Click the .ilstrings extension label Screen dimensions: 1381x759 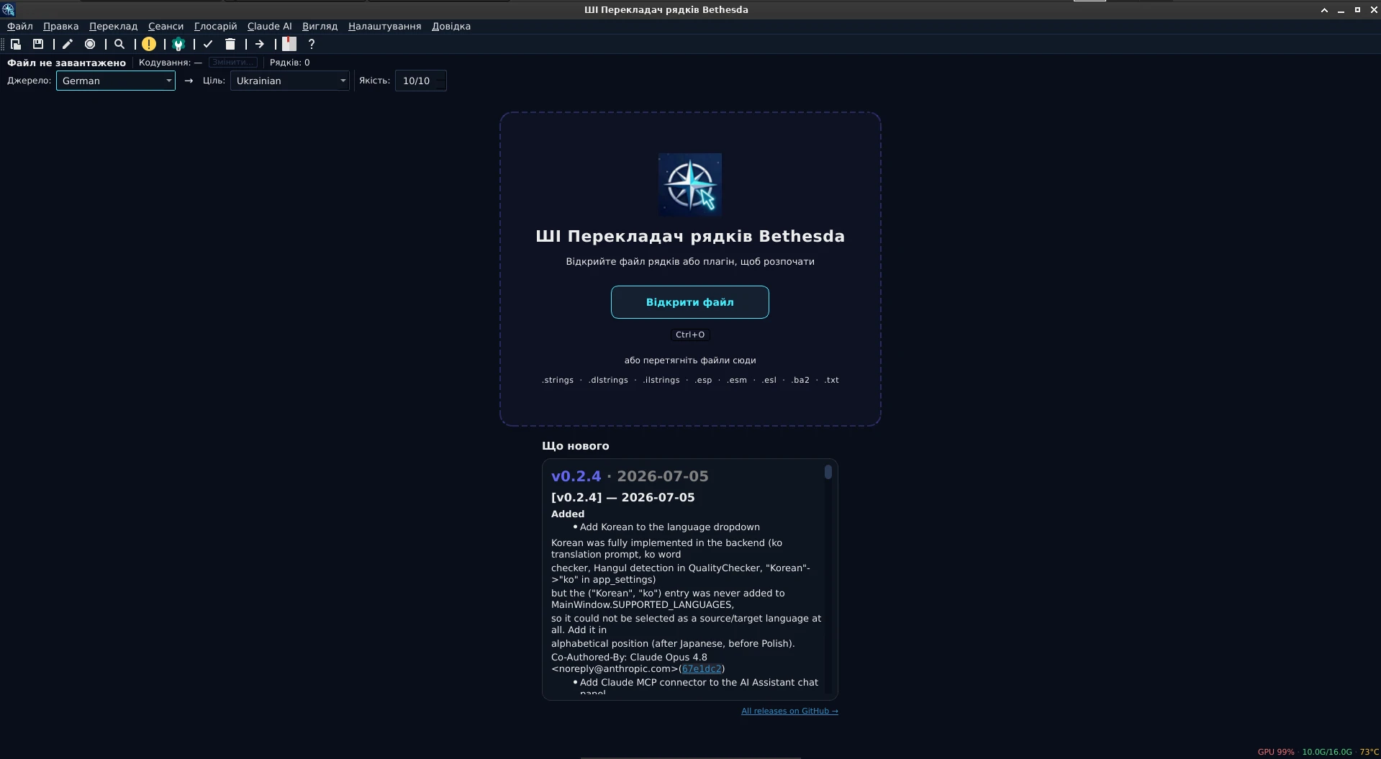pyautogui.click(x=661, y=380)
